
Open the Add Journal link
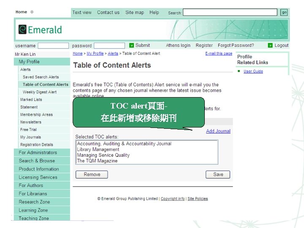[x=218, y=131]
